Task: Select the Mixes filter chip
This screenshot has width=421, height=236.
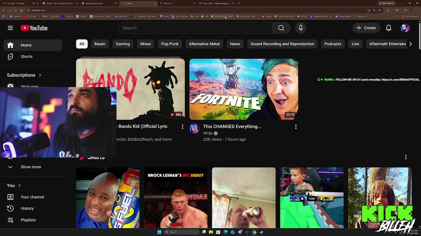Action: [x=145, y=44]
